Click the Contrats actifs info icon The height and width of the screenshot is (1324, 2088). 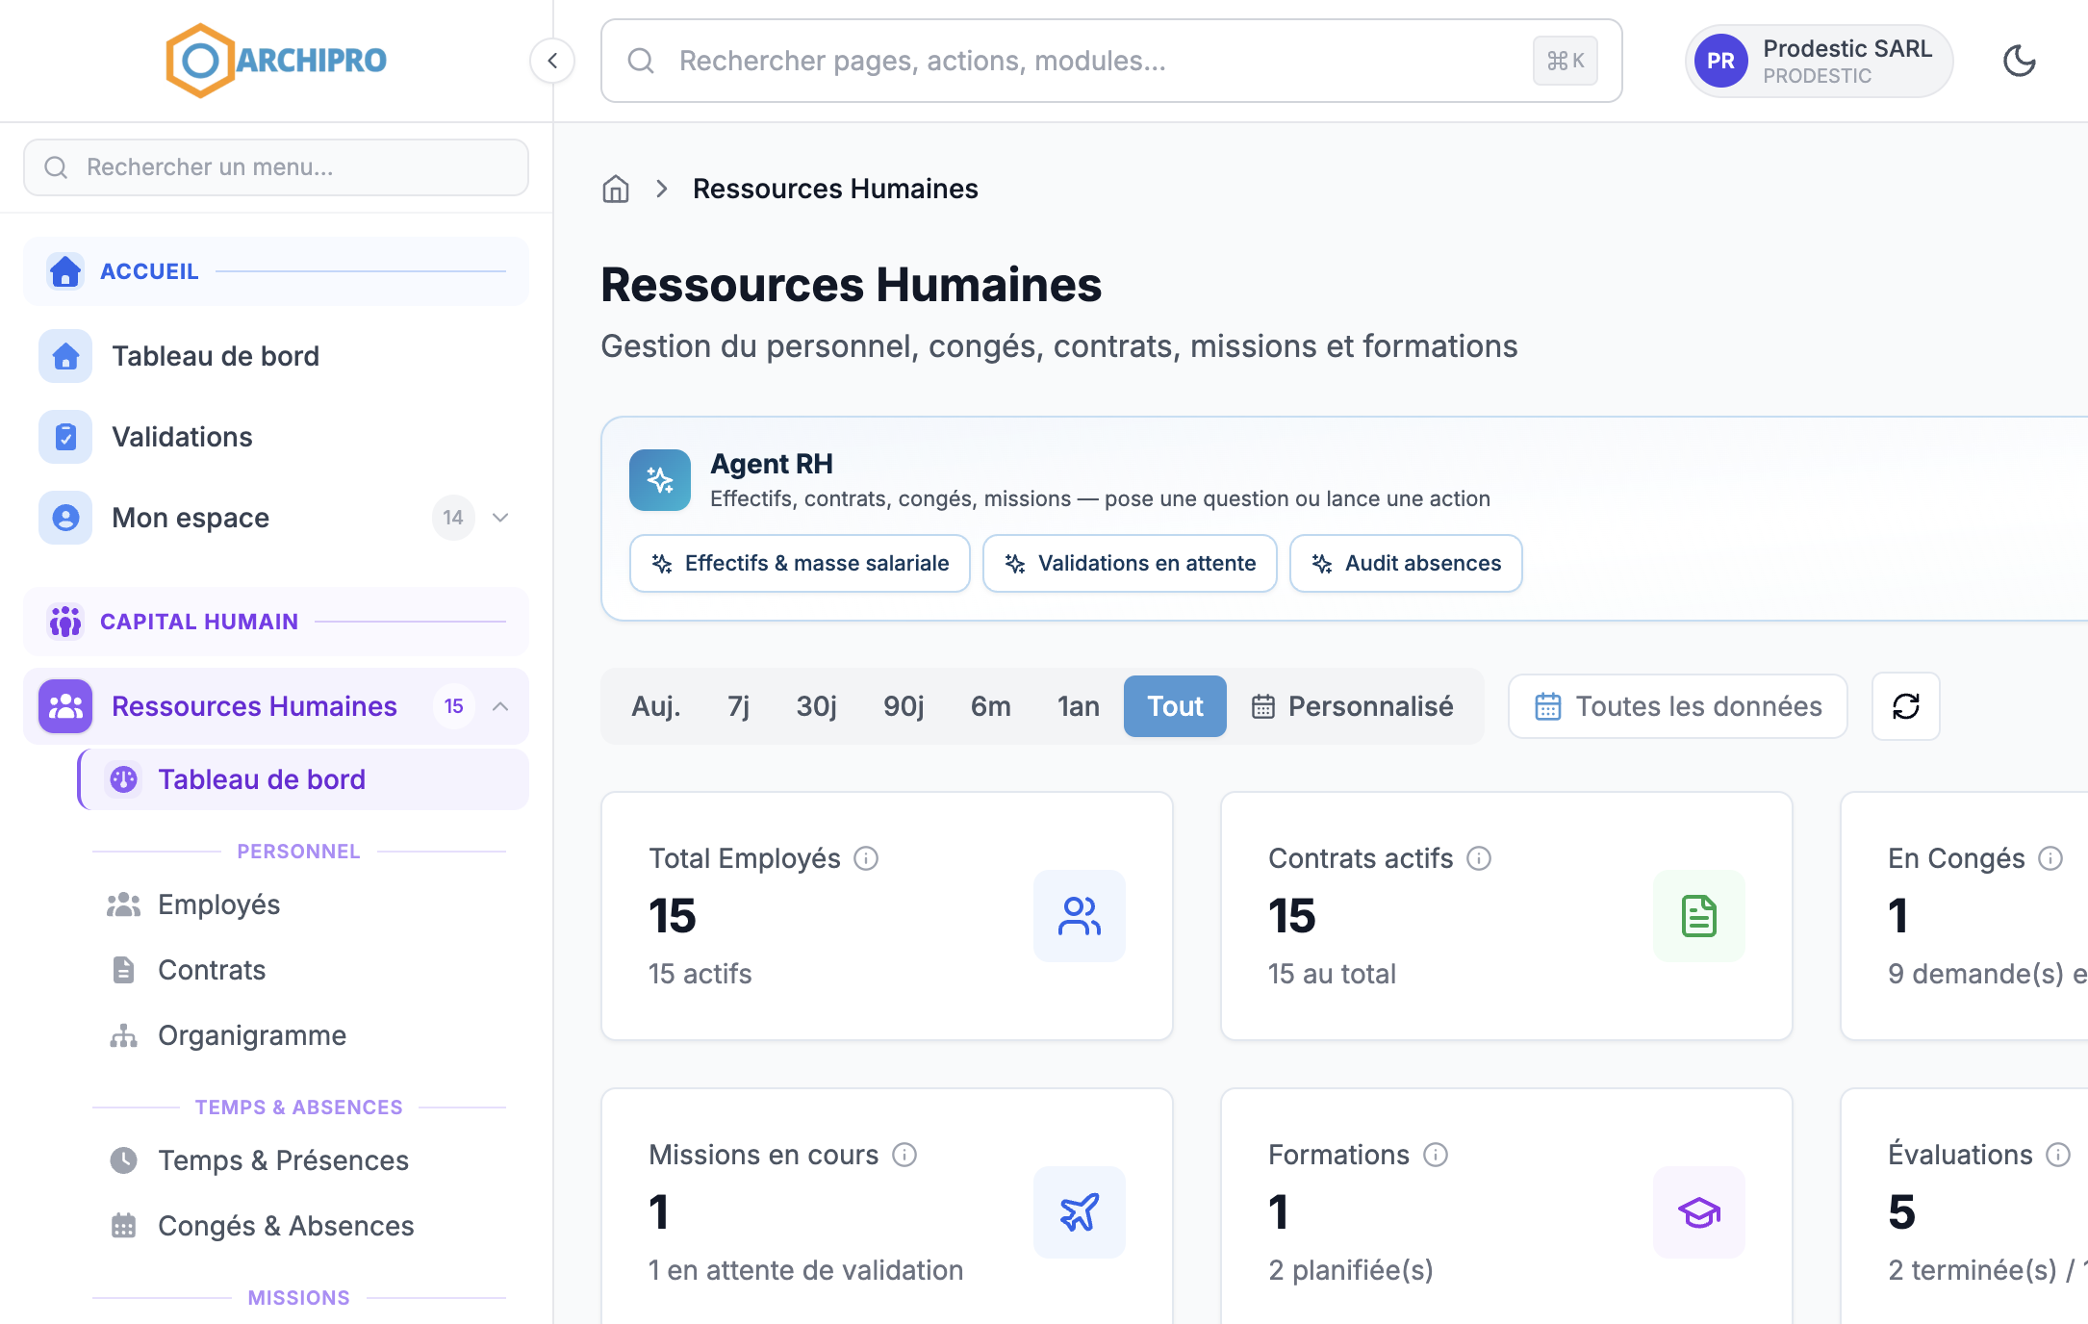click(1479, 858)
